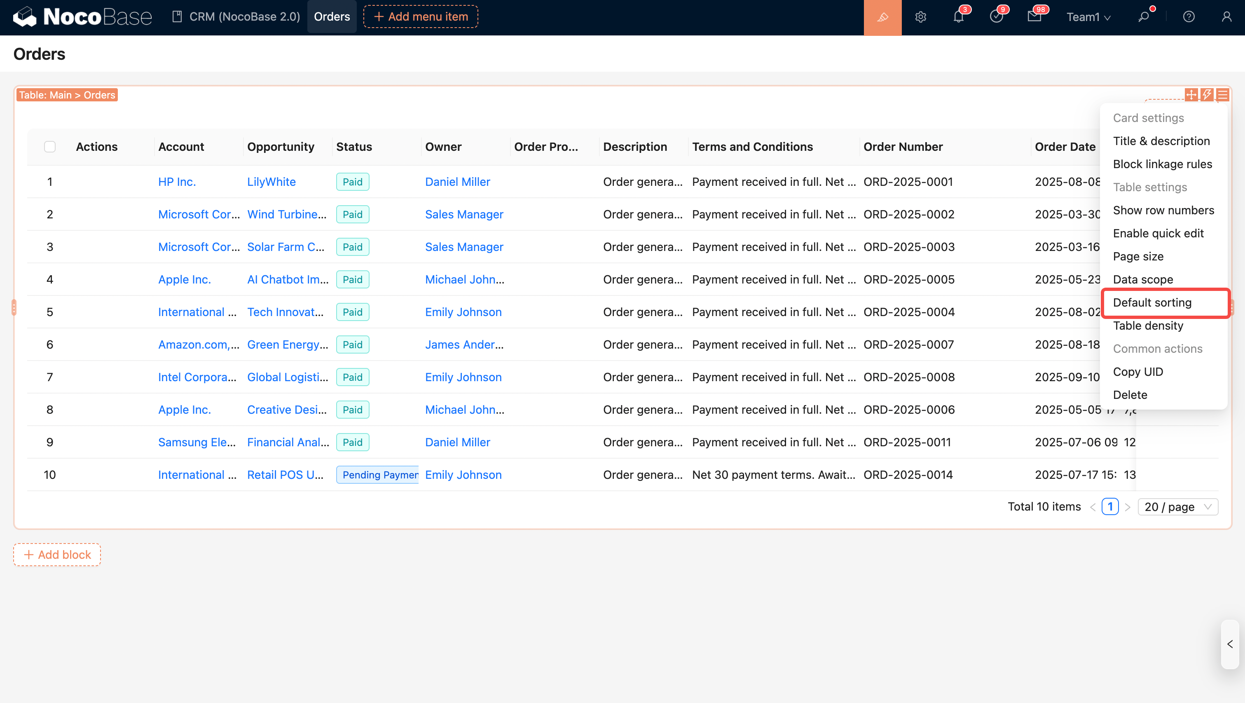Open the 20 / page size dropdown
The width and height of the screenshot is (1245, 703).
tap(1177, 507)
